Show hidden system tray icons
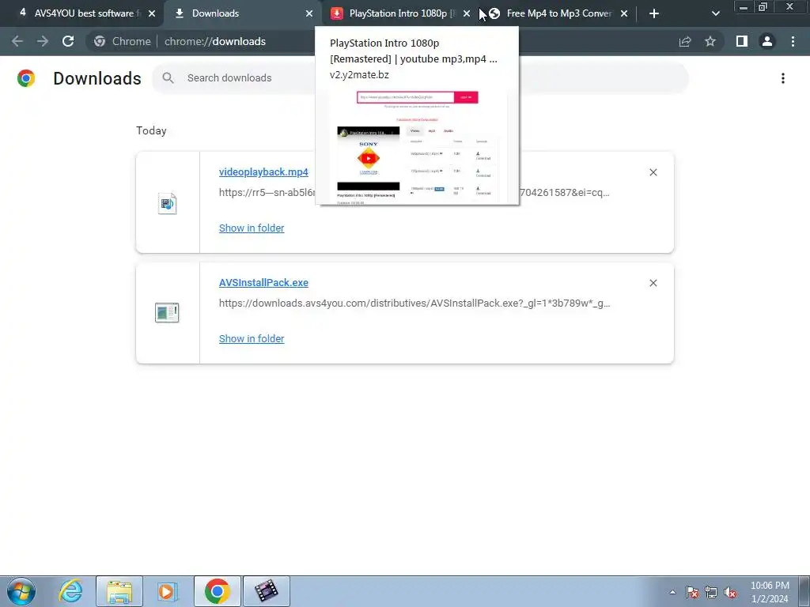 pos(672,592)
